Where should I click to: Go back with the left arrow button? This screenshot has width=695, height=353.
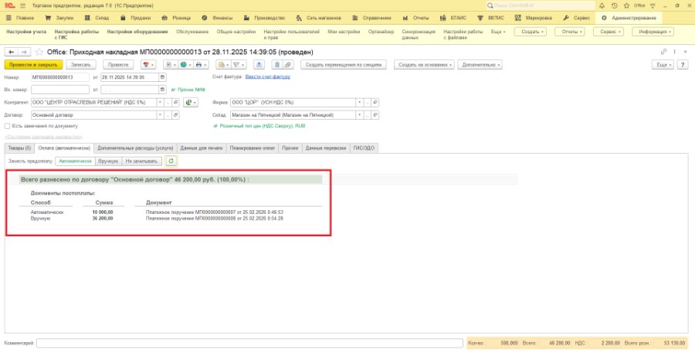tap(11, 53)
